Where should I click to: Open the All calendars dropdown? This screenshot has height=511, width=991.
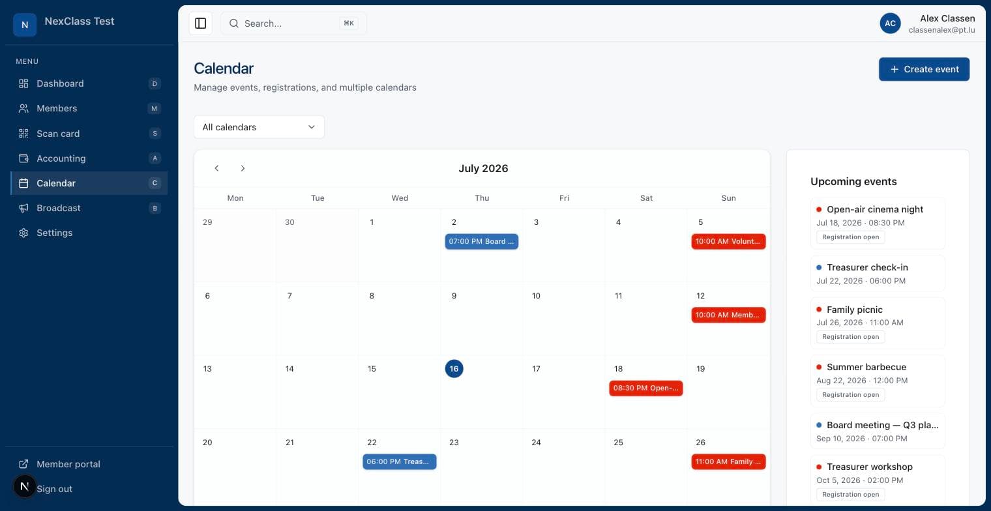point(259,127)
